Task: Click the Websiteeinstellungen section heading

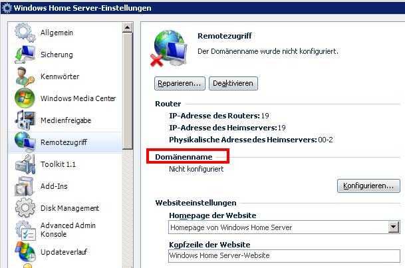Action: click(196, 203)
